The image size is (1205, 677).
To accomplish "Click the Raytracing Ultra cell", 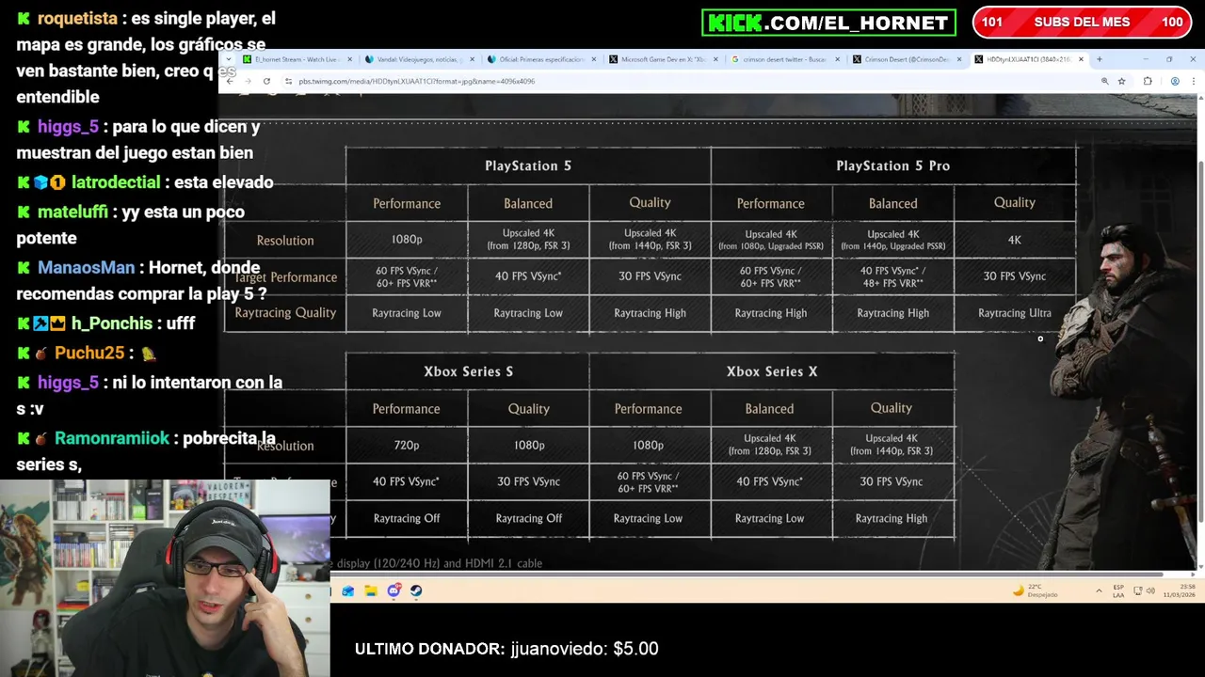I will tap(1015, 313).
